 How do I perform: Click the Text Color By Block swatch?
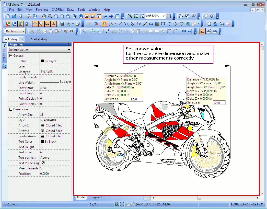[43, 141]
